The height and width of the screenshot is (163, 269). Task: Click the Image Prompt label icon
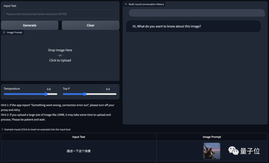pos(4,33)
